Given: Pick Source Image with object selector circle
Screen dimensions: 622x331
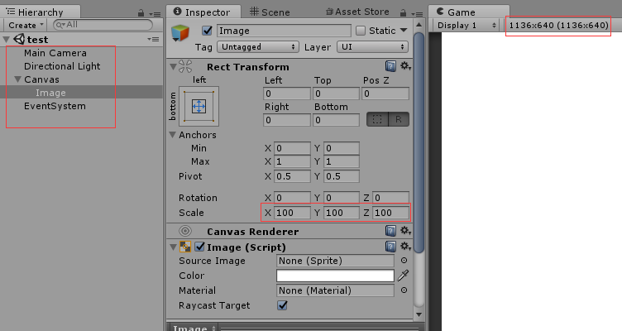Looking at the screenshot, I should click(x=404, y=261).
